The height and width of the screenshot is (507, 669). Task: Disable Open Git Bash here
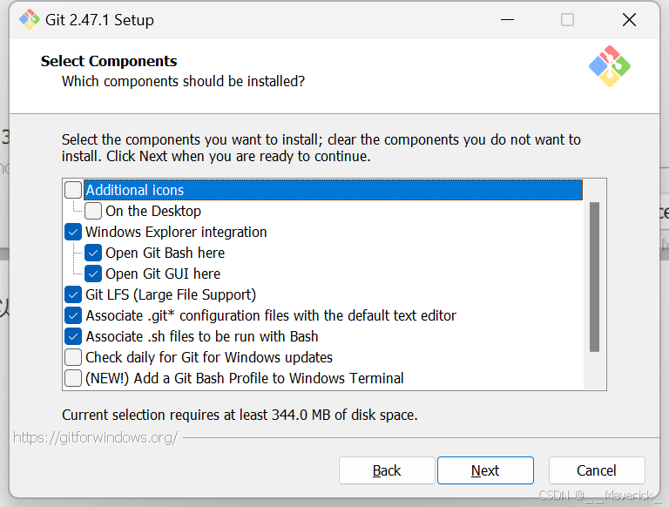point(93,253)
